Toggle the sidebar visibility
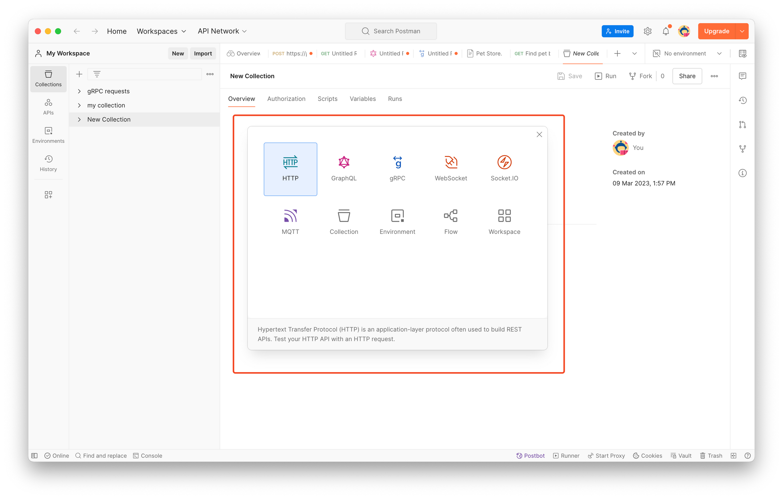Image resolution: width=783 pixels, height=499 pixels. point(34,456)
